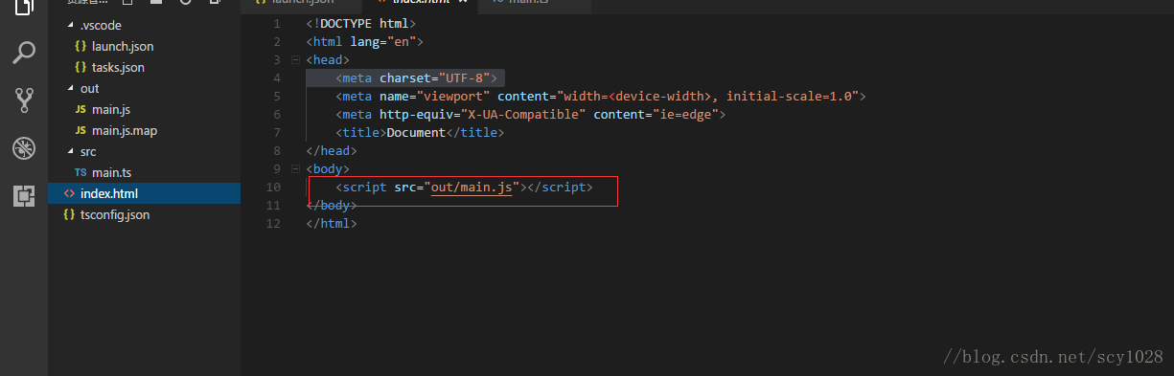Click line number 10 in gutter

[274, 188]
